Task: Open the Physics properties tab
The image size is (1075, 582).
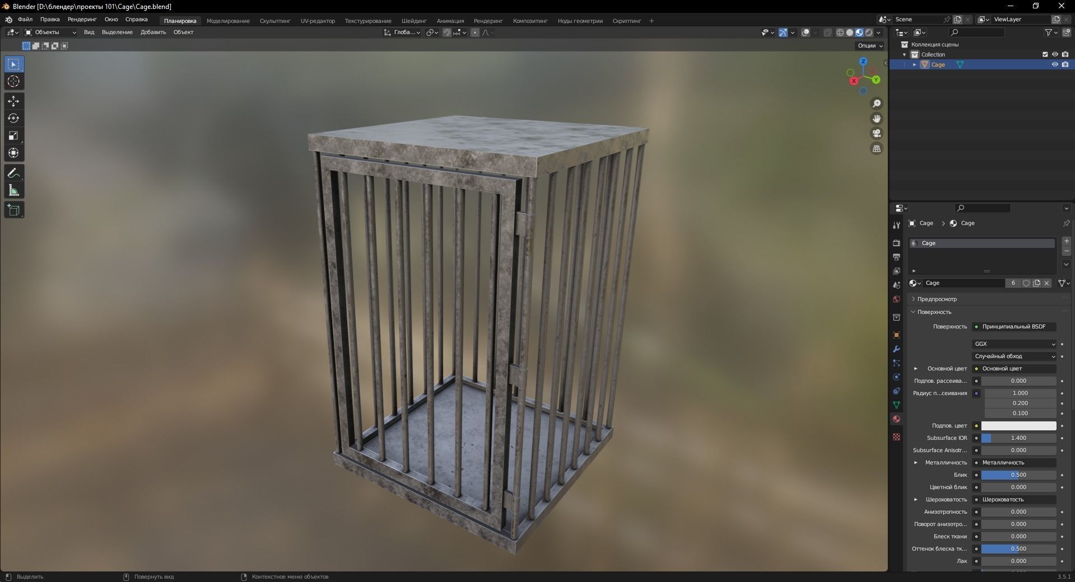Action: [x=896, y=377]
